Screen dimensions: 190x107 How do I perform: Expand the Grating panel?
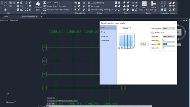pyautogui.click(x=100, y=13)
